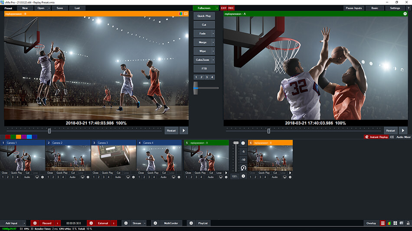412x231 pixels.
Task: Select Camera 3 input thumbnail
Action: tap(114, 158)
